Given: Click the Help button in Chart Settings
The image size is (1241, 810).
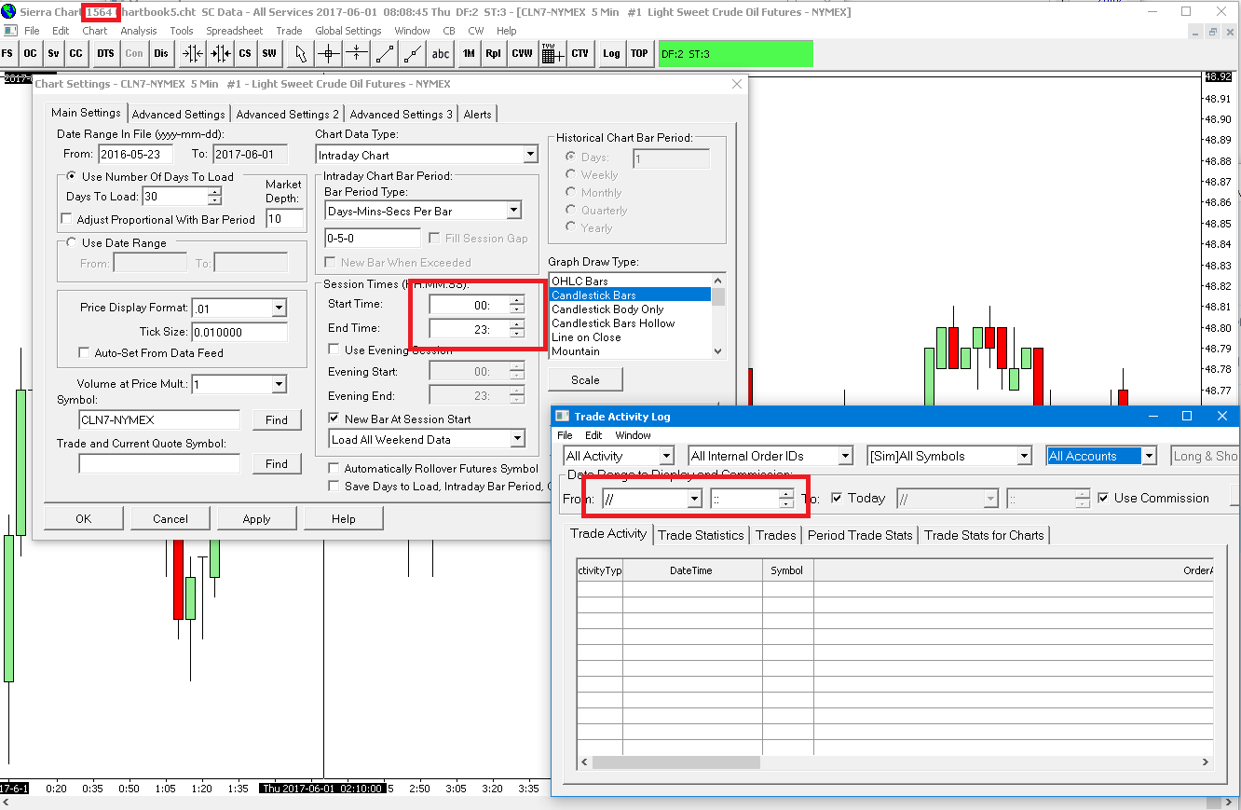Looking at the screenshot, I should point(343,519).
